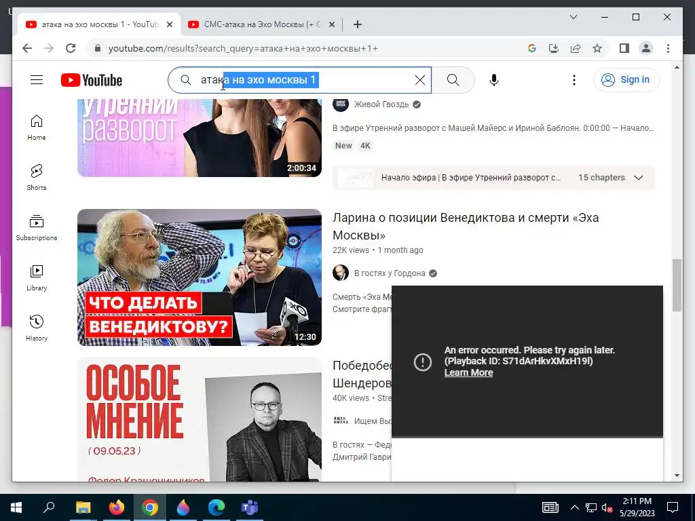Click the page vertical scrollbar thumb
This screenshot has height=521, width=695.
coord(677,285)
